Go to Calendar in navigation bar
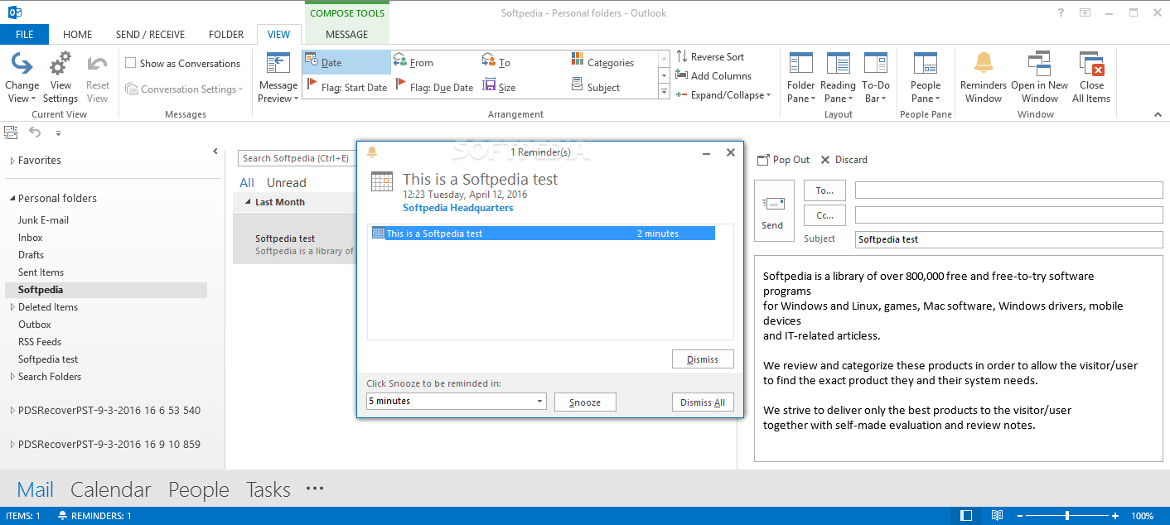Viewport: 1170px width, 525px height. click(111, 489)
